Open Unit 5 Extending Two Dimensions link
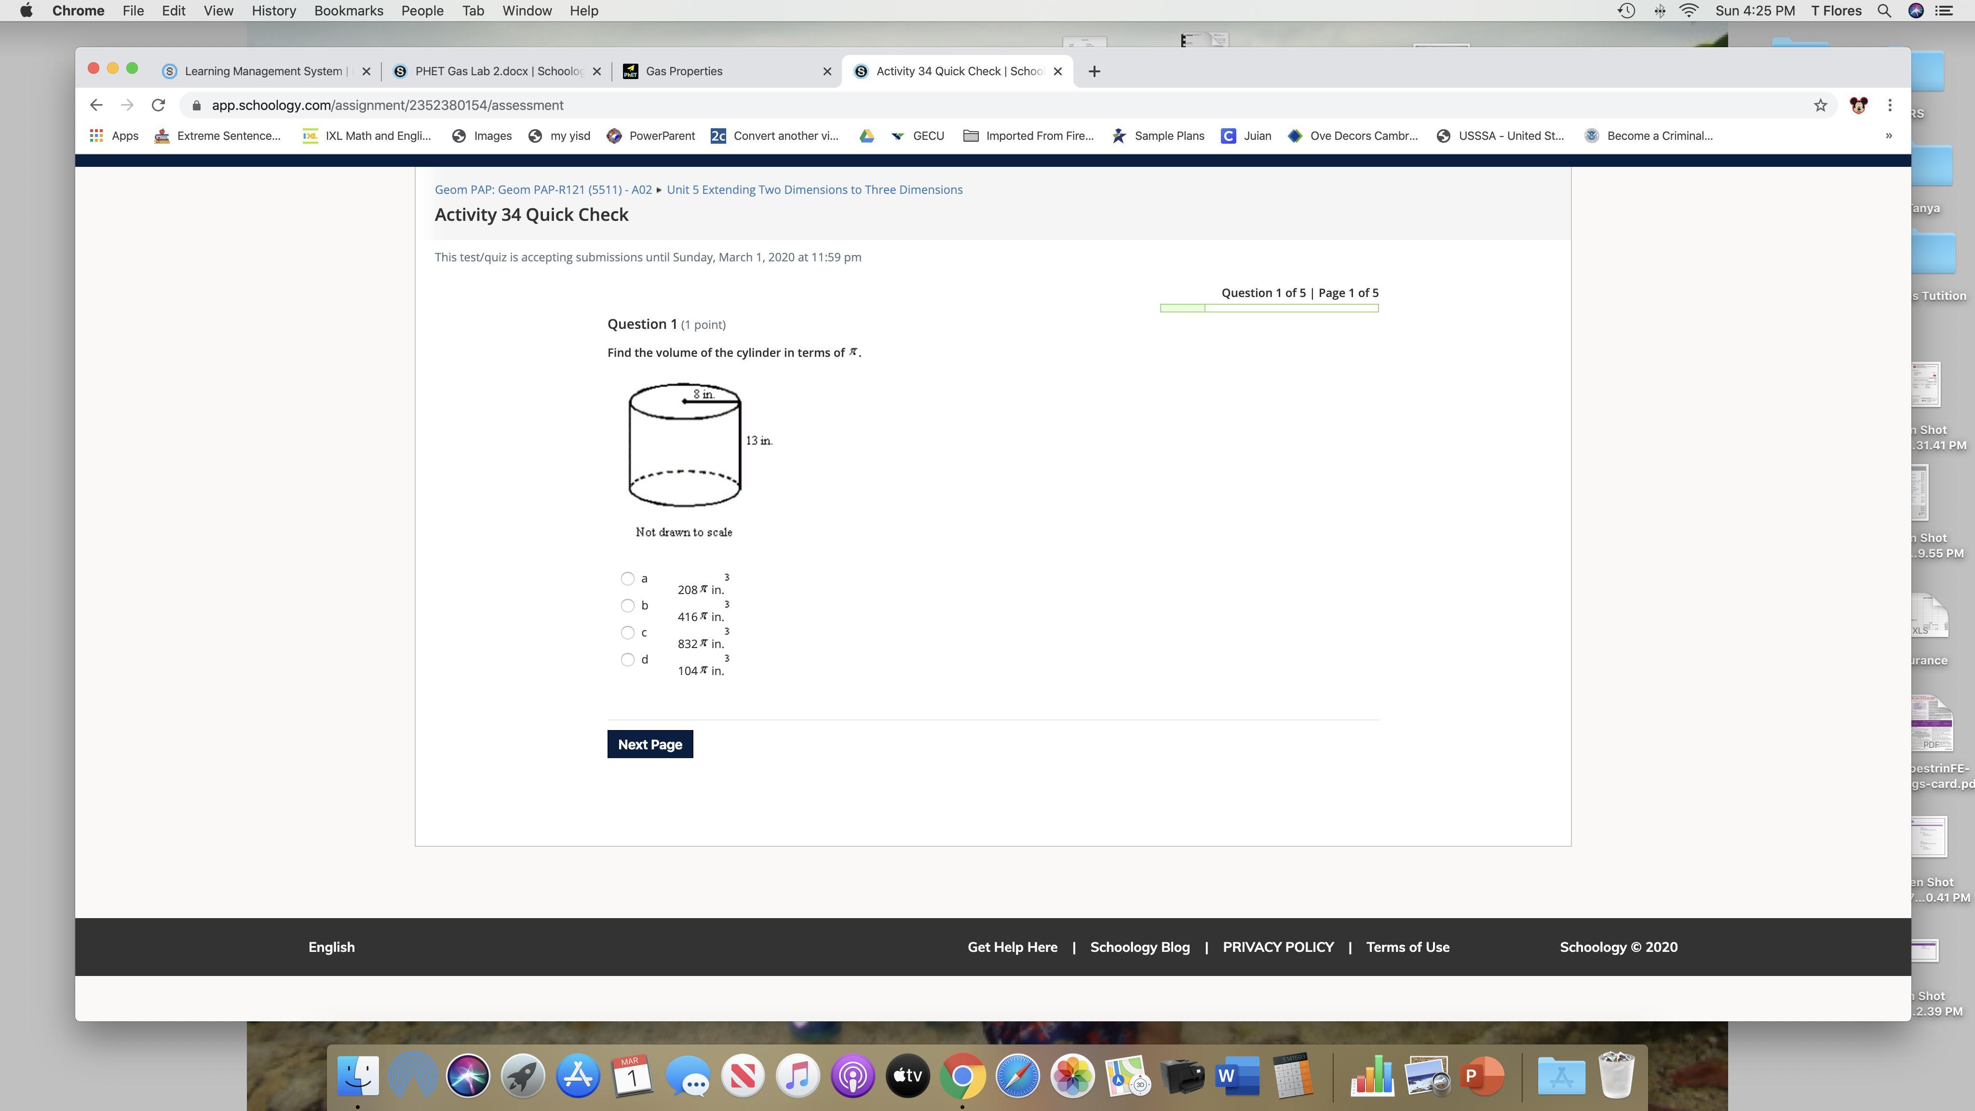Screen dimensions: 1975x1111 tap(814, 190)
